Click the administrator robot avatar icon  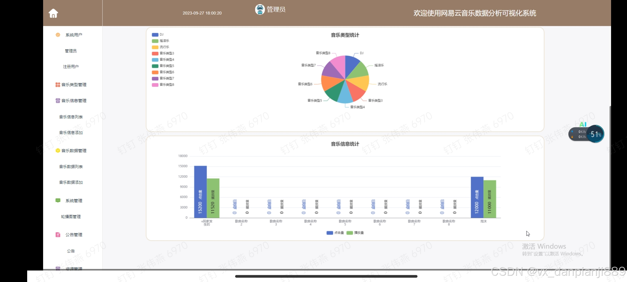(260, 10)
